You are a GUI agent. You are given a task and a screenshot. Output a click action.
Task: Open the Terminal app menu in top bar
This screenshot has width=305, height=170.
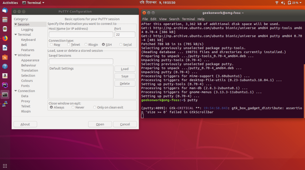(x=33, y=3)
